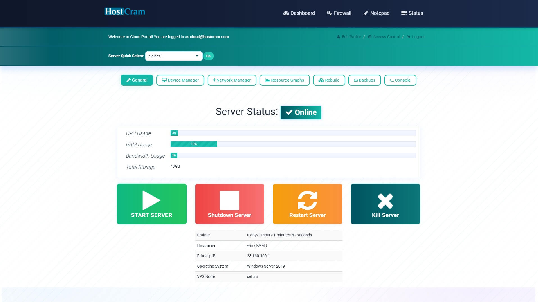Go to the Status page
Screen dimensions: 538x302
pos(412,13)
